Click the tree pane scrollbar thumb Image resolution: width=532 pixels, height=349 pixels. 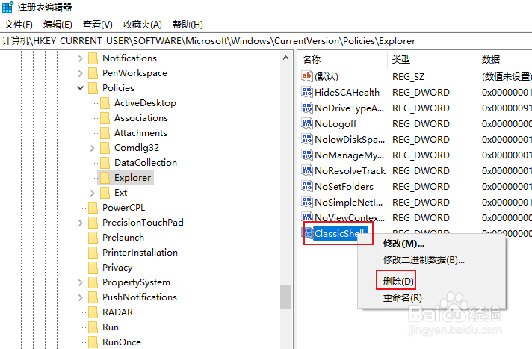285,297
